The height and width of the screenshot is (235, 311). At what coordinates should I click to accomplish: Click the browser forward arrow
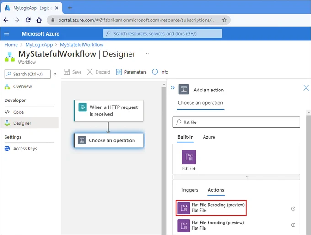(x=17, y=20)
